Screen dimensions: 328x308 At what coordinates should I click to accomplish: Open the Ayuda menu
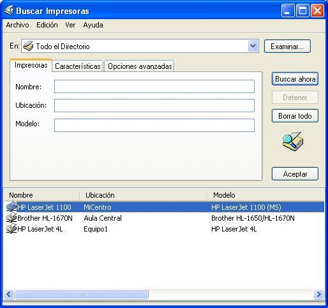tap(93, 25)
